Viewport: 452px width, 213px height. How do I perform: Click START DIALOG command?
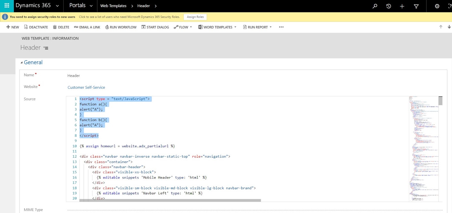(x=155, y=27)
